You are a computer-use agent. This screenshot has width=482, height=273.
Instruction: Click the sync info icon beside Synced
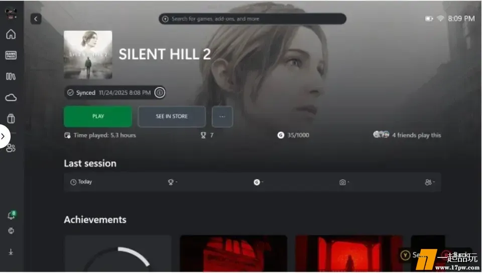click(x=160, y=92)
